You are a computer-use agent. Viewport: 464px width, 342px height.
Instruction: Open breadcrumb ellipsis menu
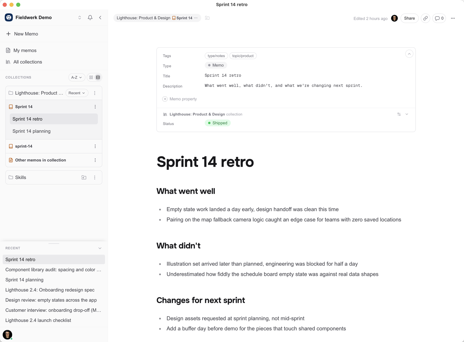pos(196,18)
